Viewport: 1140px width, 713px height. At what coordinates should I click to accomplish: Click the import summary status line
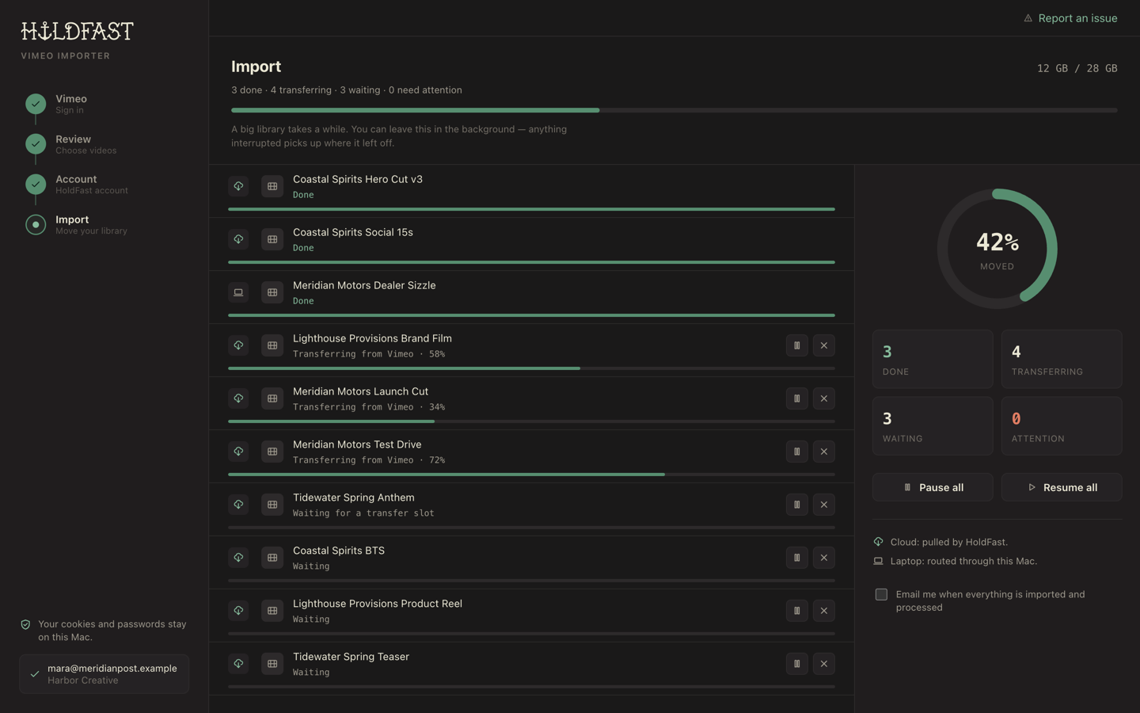click(347, 90)
